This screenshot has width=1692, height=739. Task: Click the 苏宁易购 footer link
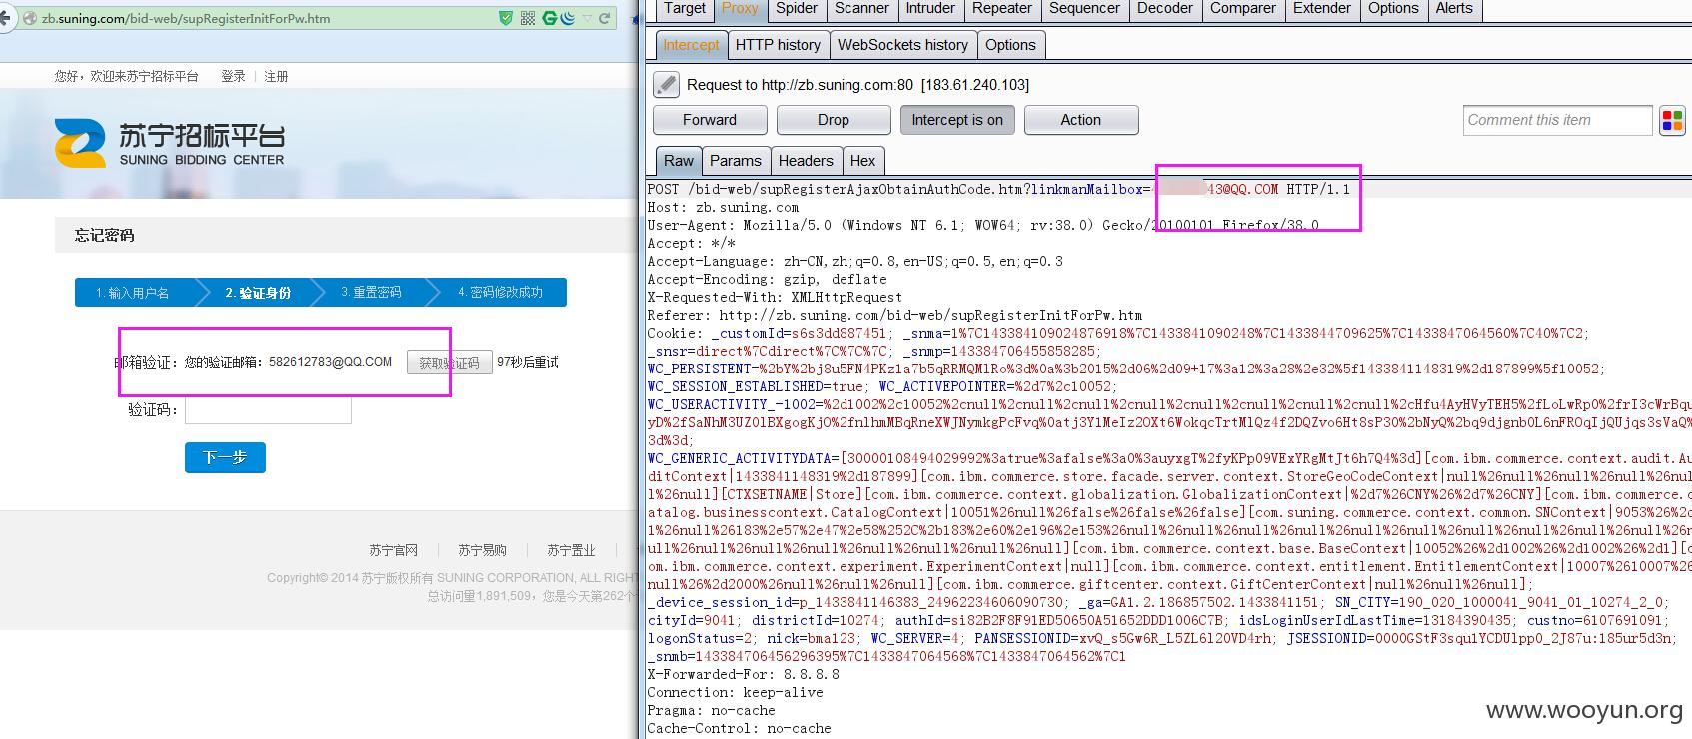482,550
